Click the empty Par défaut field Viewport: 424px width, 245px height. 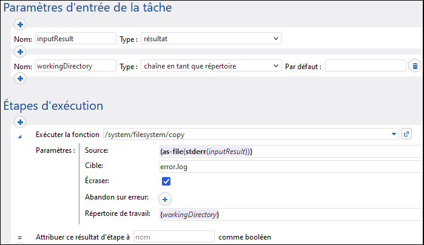(x=365, y=65)
